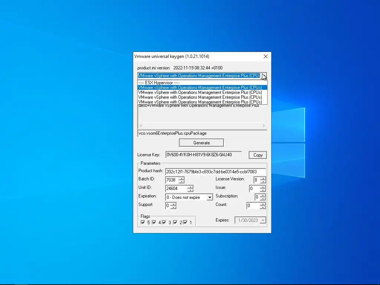Decrease Subscription value with down arrow

coord(263,199)
